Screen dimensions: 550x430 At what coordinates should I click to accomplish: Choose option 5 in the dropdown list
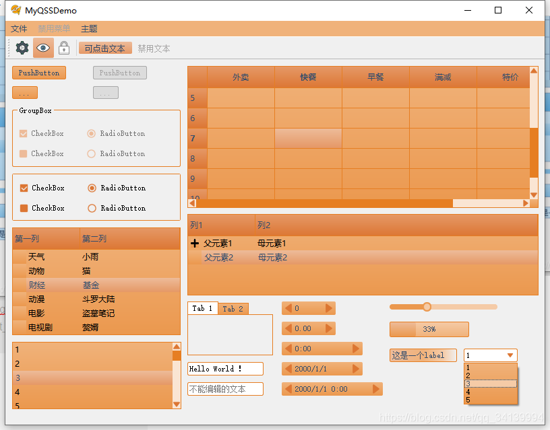491,400
